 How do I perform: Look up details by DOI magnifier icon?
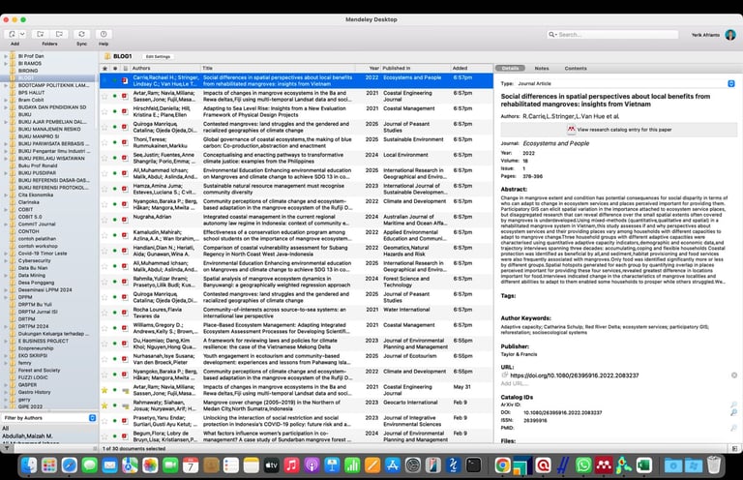coord(734,412)
